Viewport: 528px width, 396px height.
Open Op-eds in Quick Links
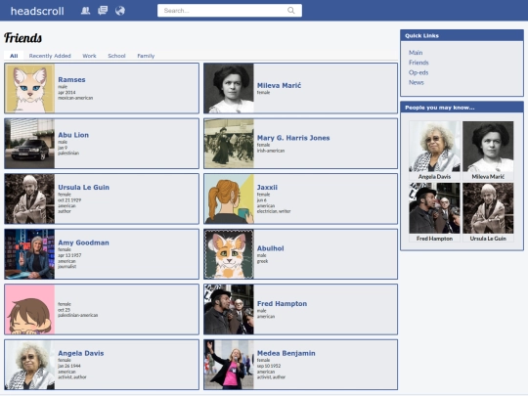[x=418, y=72]
